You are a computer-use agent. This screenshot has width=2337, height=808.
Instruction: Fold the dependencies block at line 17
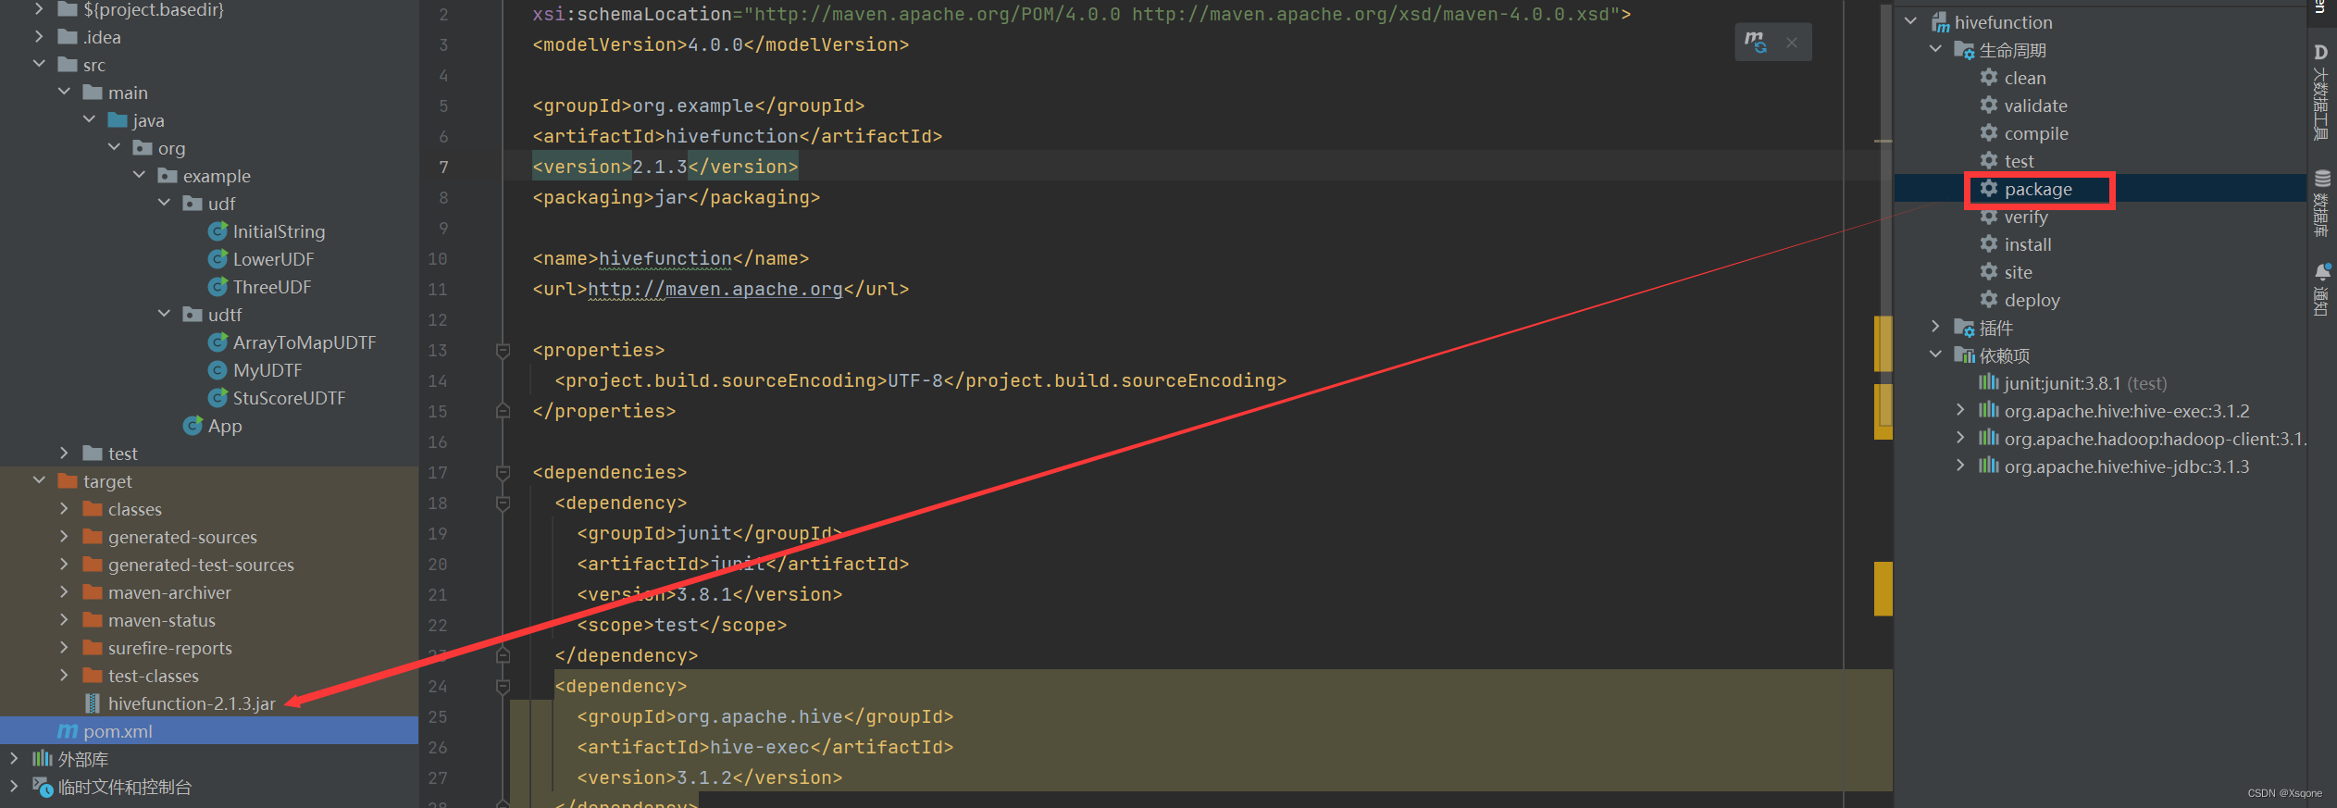[503, 473]
